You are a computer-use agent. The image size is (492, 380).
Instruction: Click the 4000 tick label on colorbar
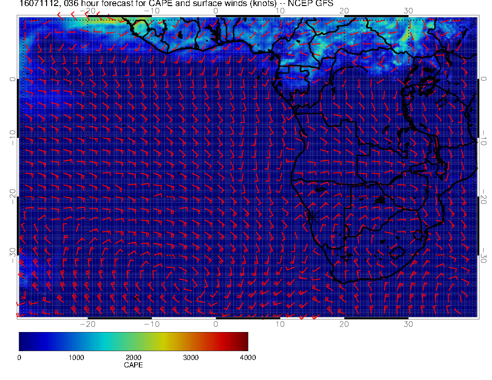[248, 358]
